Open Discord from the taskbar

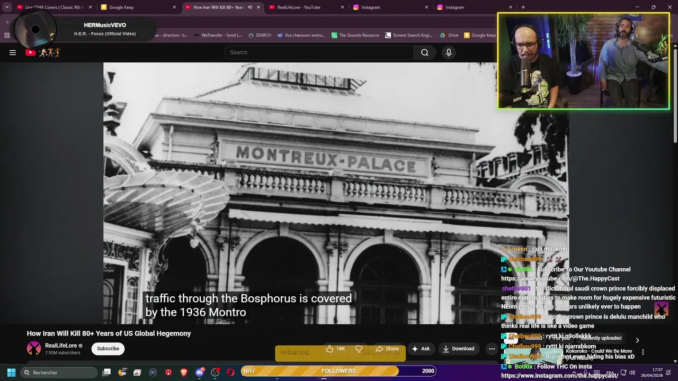pos(200,372)
